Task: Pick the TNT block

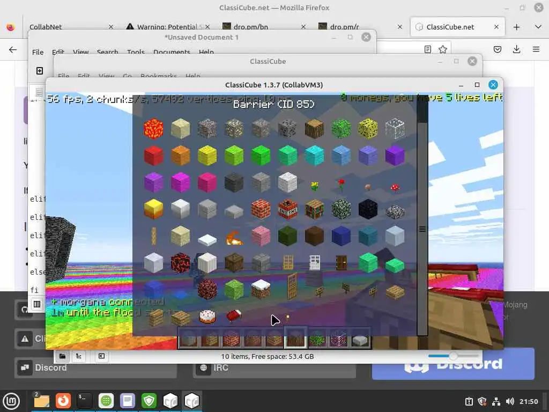Action: coord(287,209)
